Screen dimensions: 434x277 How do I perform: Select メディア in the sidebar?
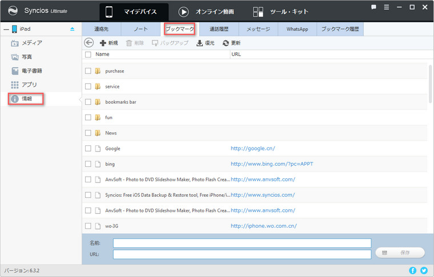pyautogui.click(x=27, y=43)
